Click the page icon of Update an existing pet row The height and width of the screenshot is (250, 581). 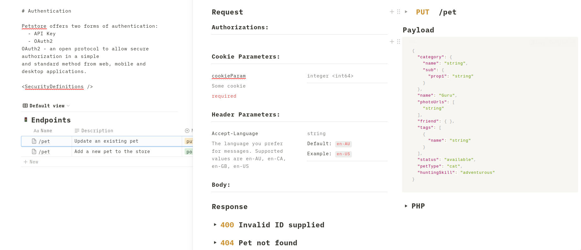click(x=34, y=141)
